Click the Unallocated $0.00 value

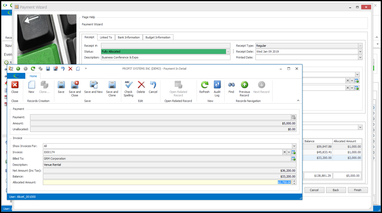point(291,129)
